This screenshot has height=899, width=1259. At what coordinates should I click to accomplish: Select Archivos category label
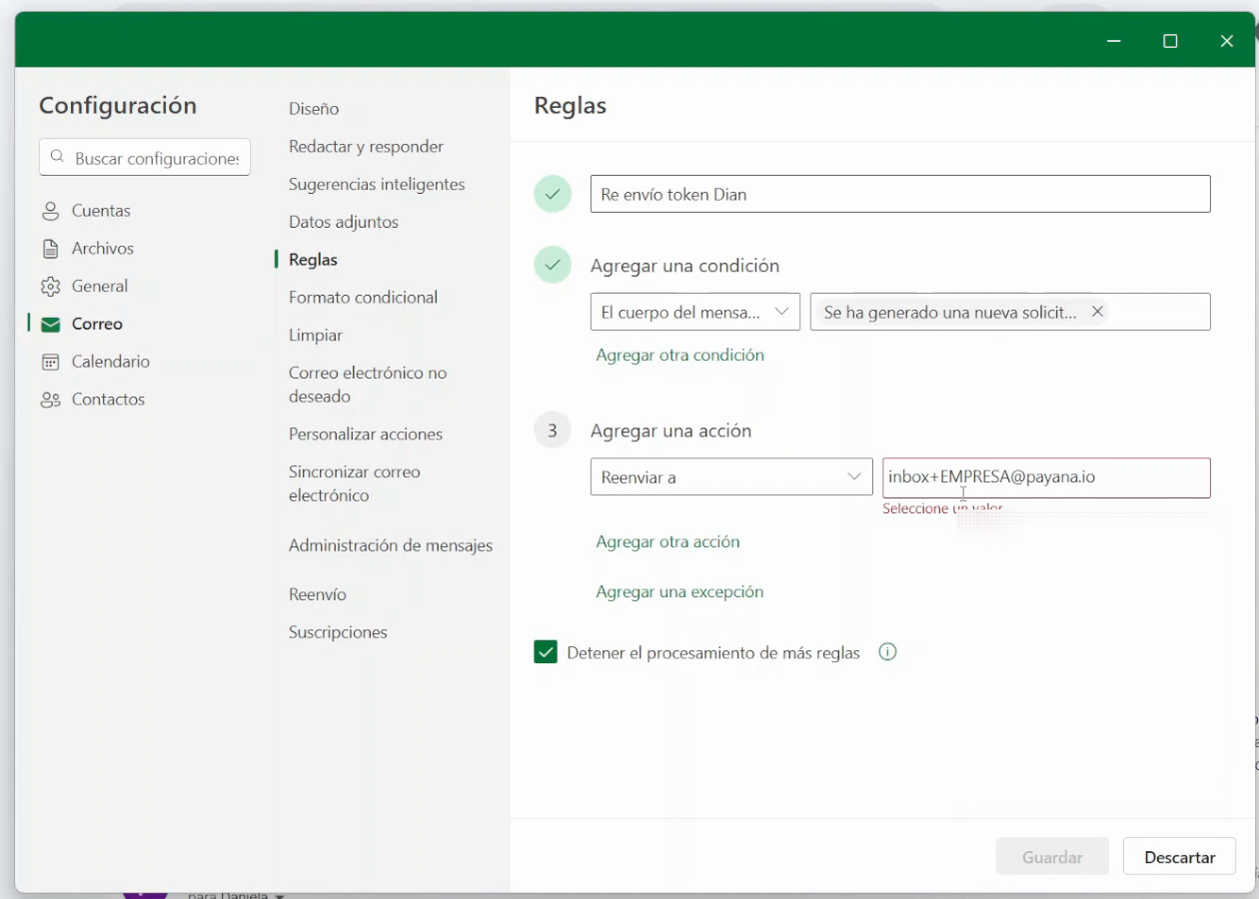[x=103, y=249]
